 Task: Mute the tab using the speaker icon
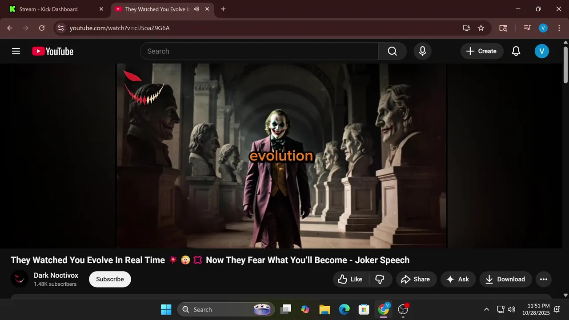(196, 9)
